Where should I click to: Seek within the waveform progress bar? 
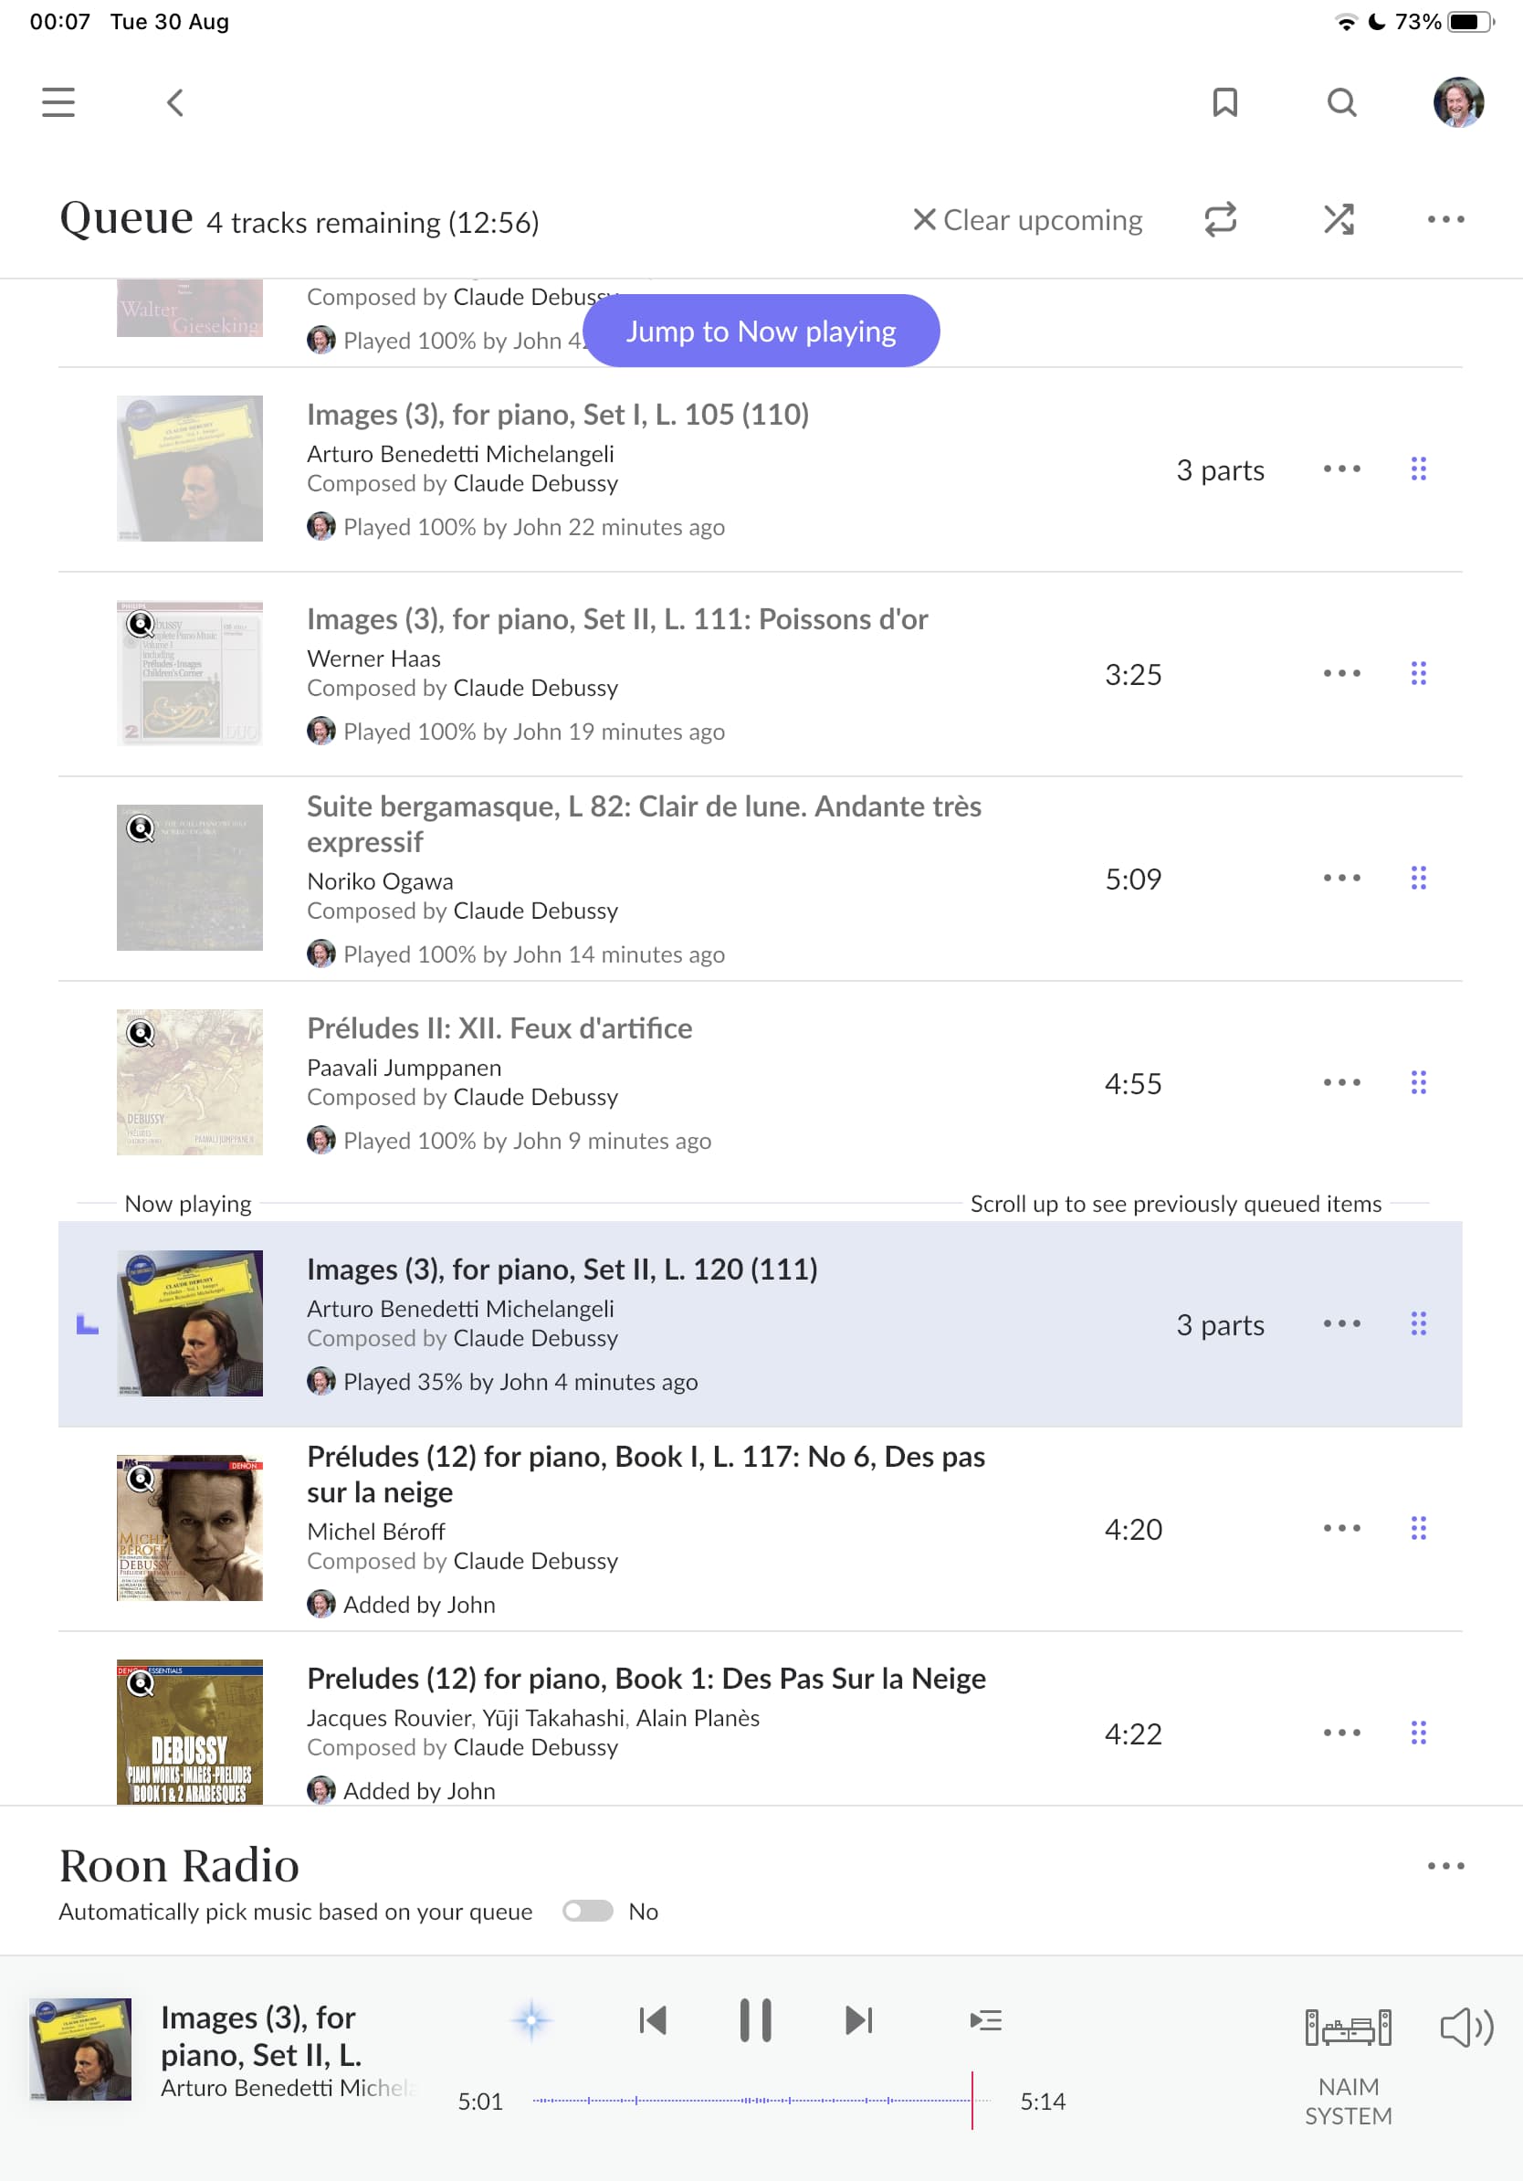(x=761, y=2101)
